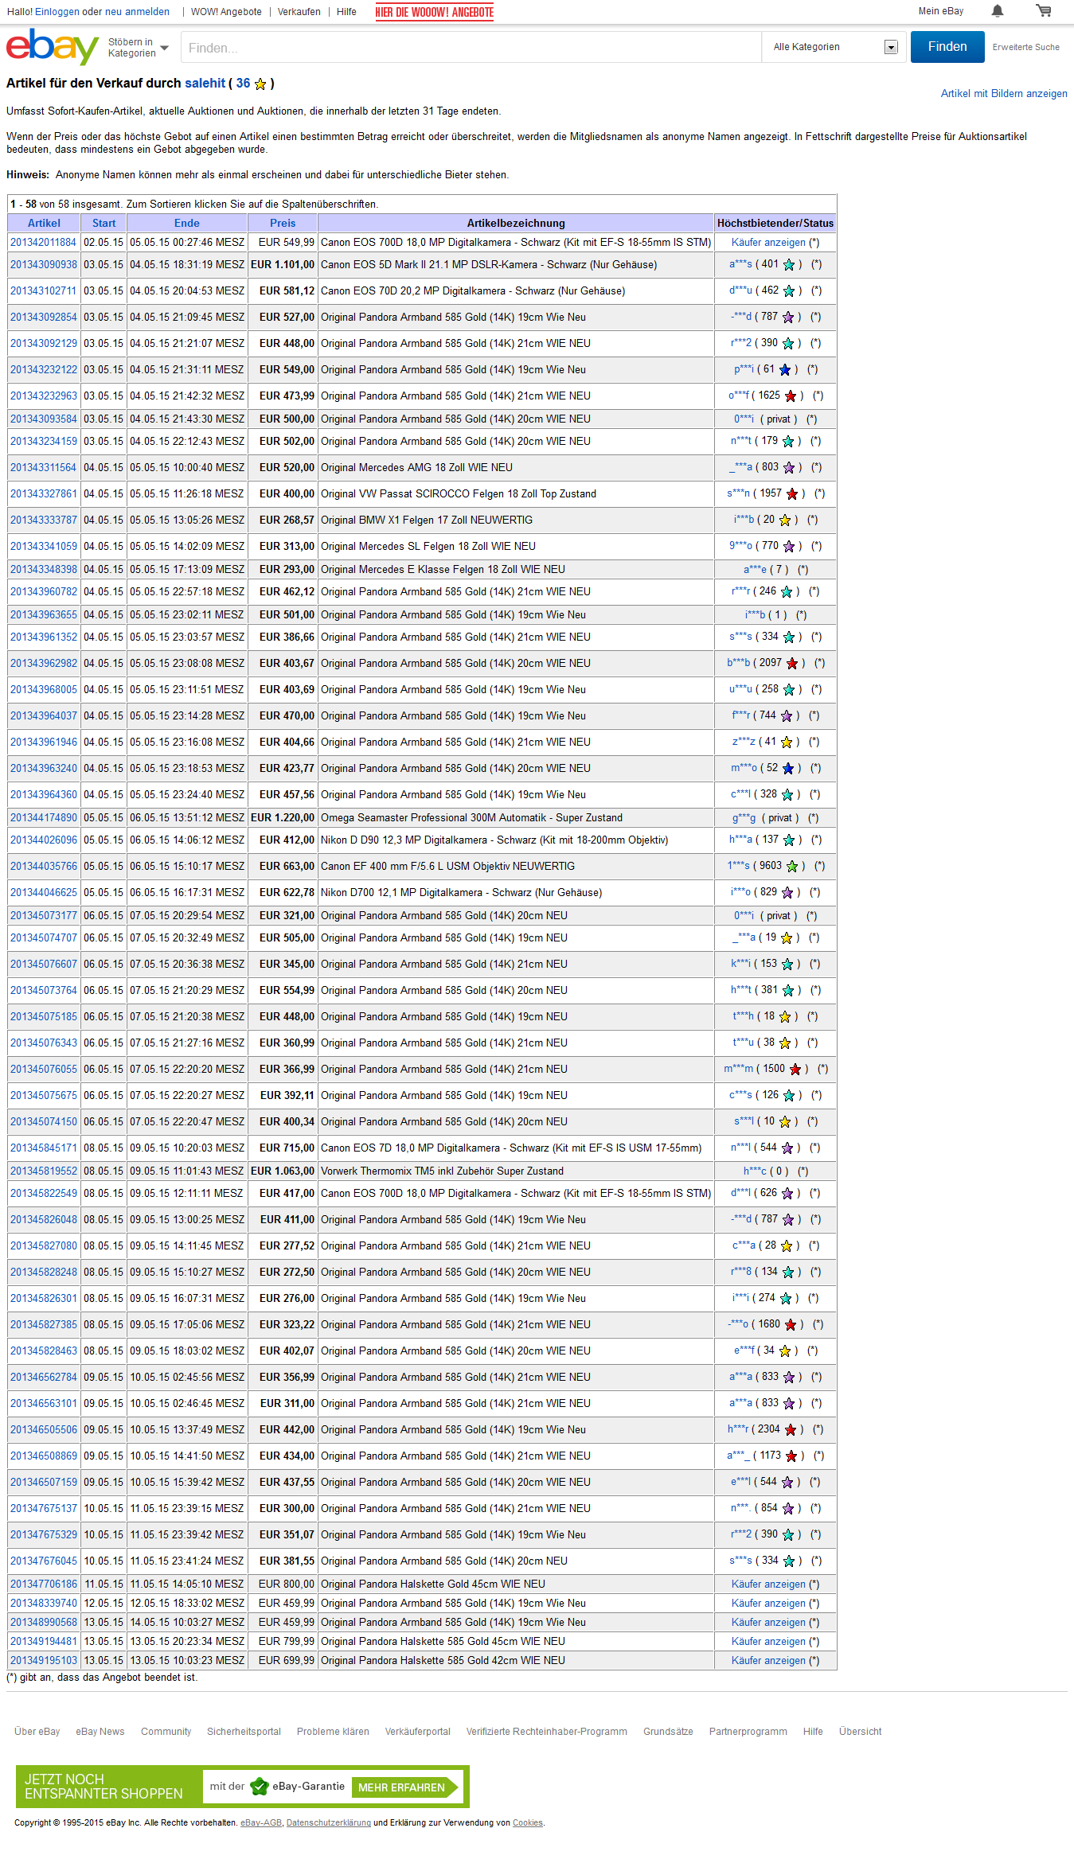Open item number 201345819552 Thermomix row
The height and width of the screenshot is (1867, 1074).
44,1171
